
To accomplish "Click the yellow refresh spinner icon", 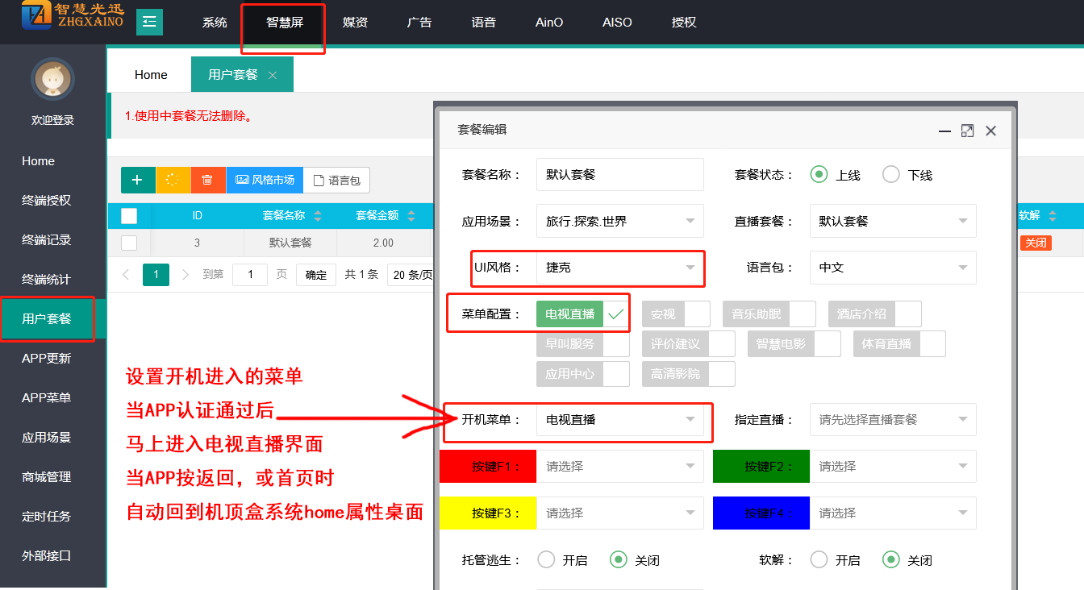I will pyautogui.click(x=173, y=180).
